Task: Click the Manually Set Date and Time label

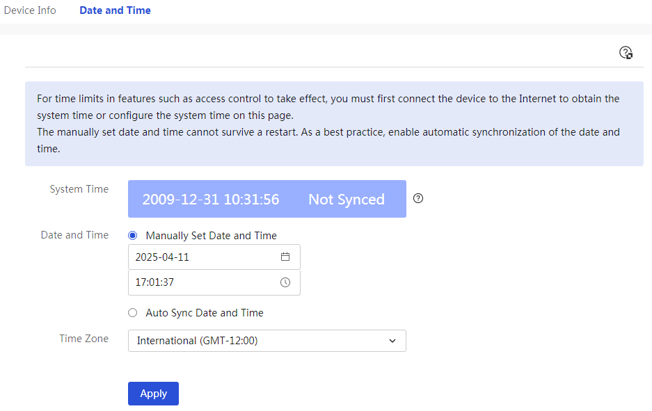Action: click(212, 236)
